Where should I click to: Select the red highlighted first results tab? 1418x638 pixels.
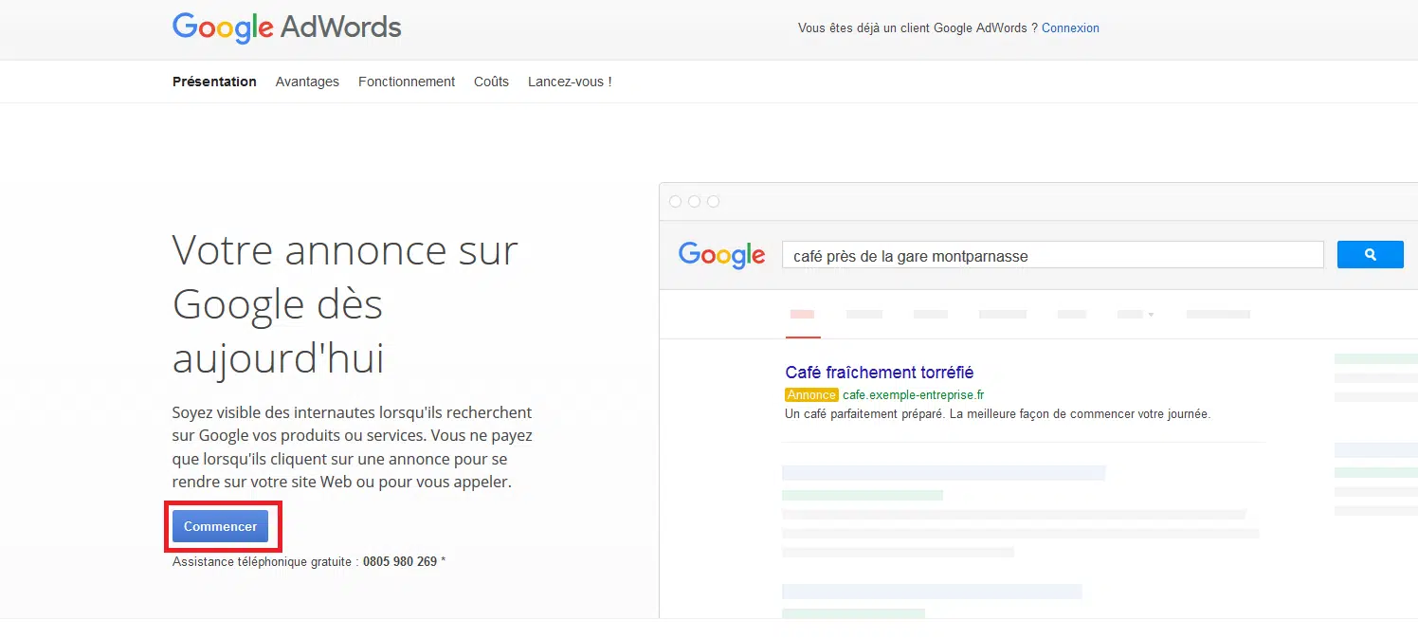pyautogui.click(x=802, y=315)
